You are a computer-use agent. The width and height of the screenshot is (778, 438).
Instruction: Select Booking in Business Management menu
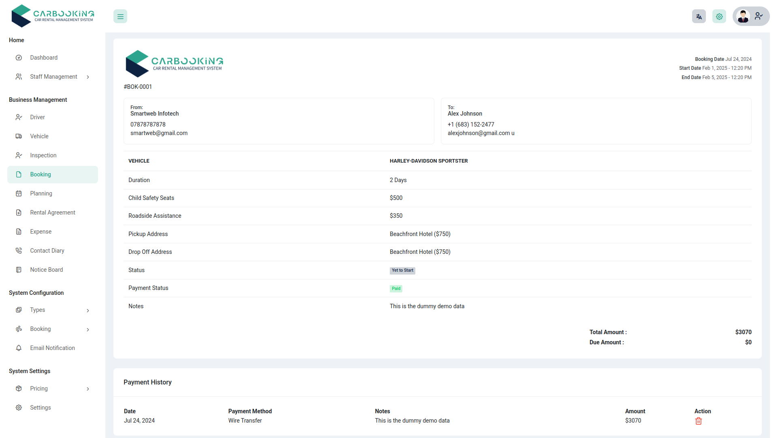pyautogui.click(x=40, y=174)
